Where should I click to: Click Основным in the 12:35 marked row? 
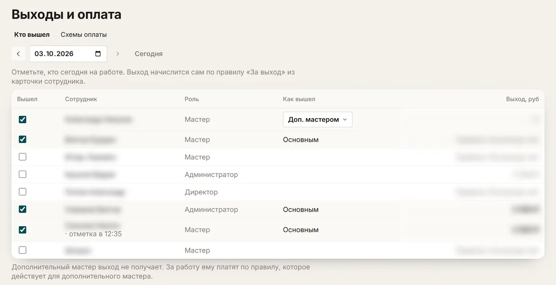301,230
